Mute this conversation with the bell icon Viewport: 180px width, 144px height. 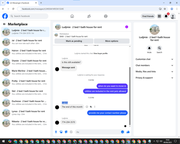pyautogui.click(x=149, y=48)
